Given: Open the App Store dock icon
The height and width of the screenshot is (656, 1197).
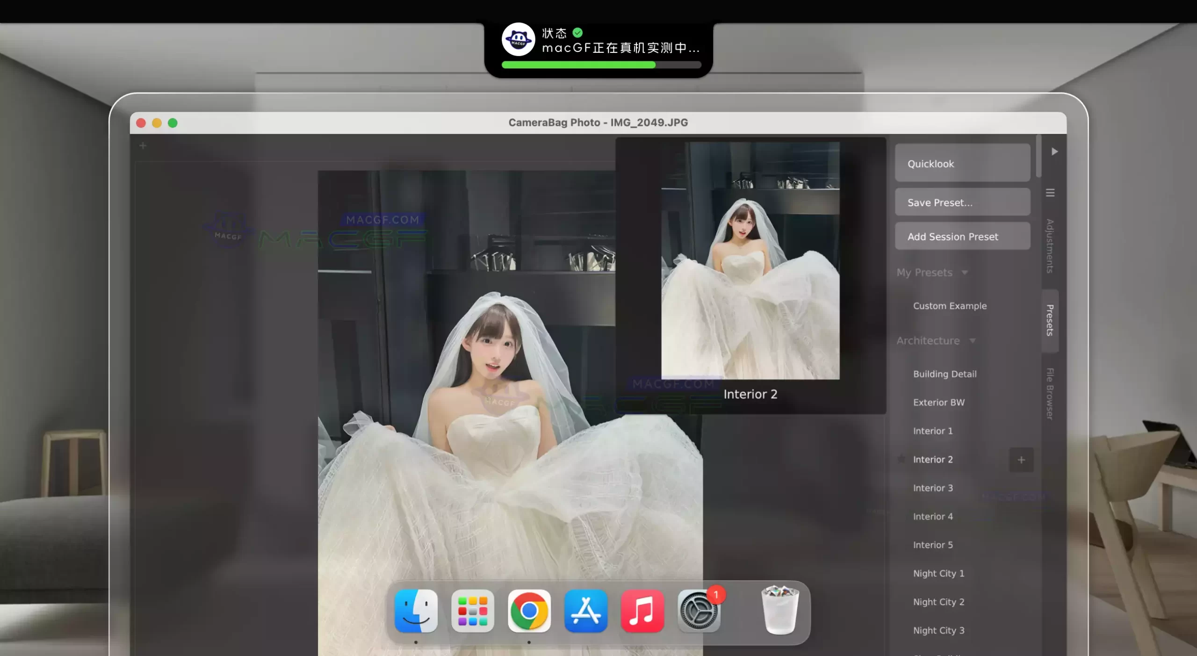Looking at the screenshot, I should click(x=585, y=611).
